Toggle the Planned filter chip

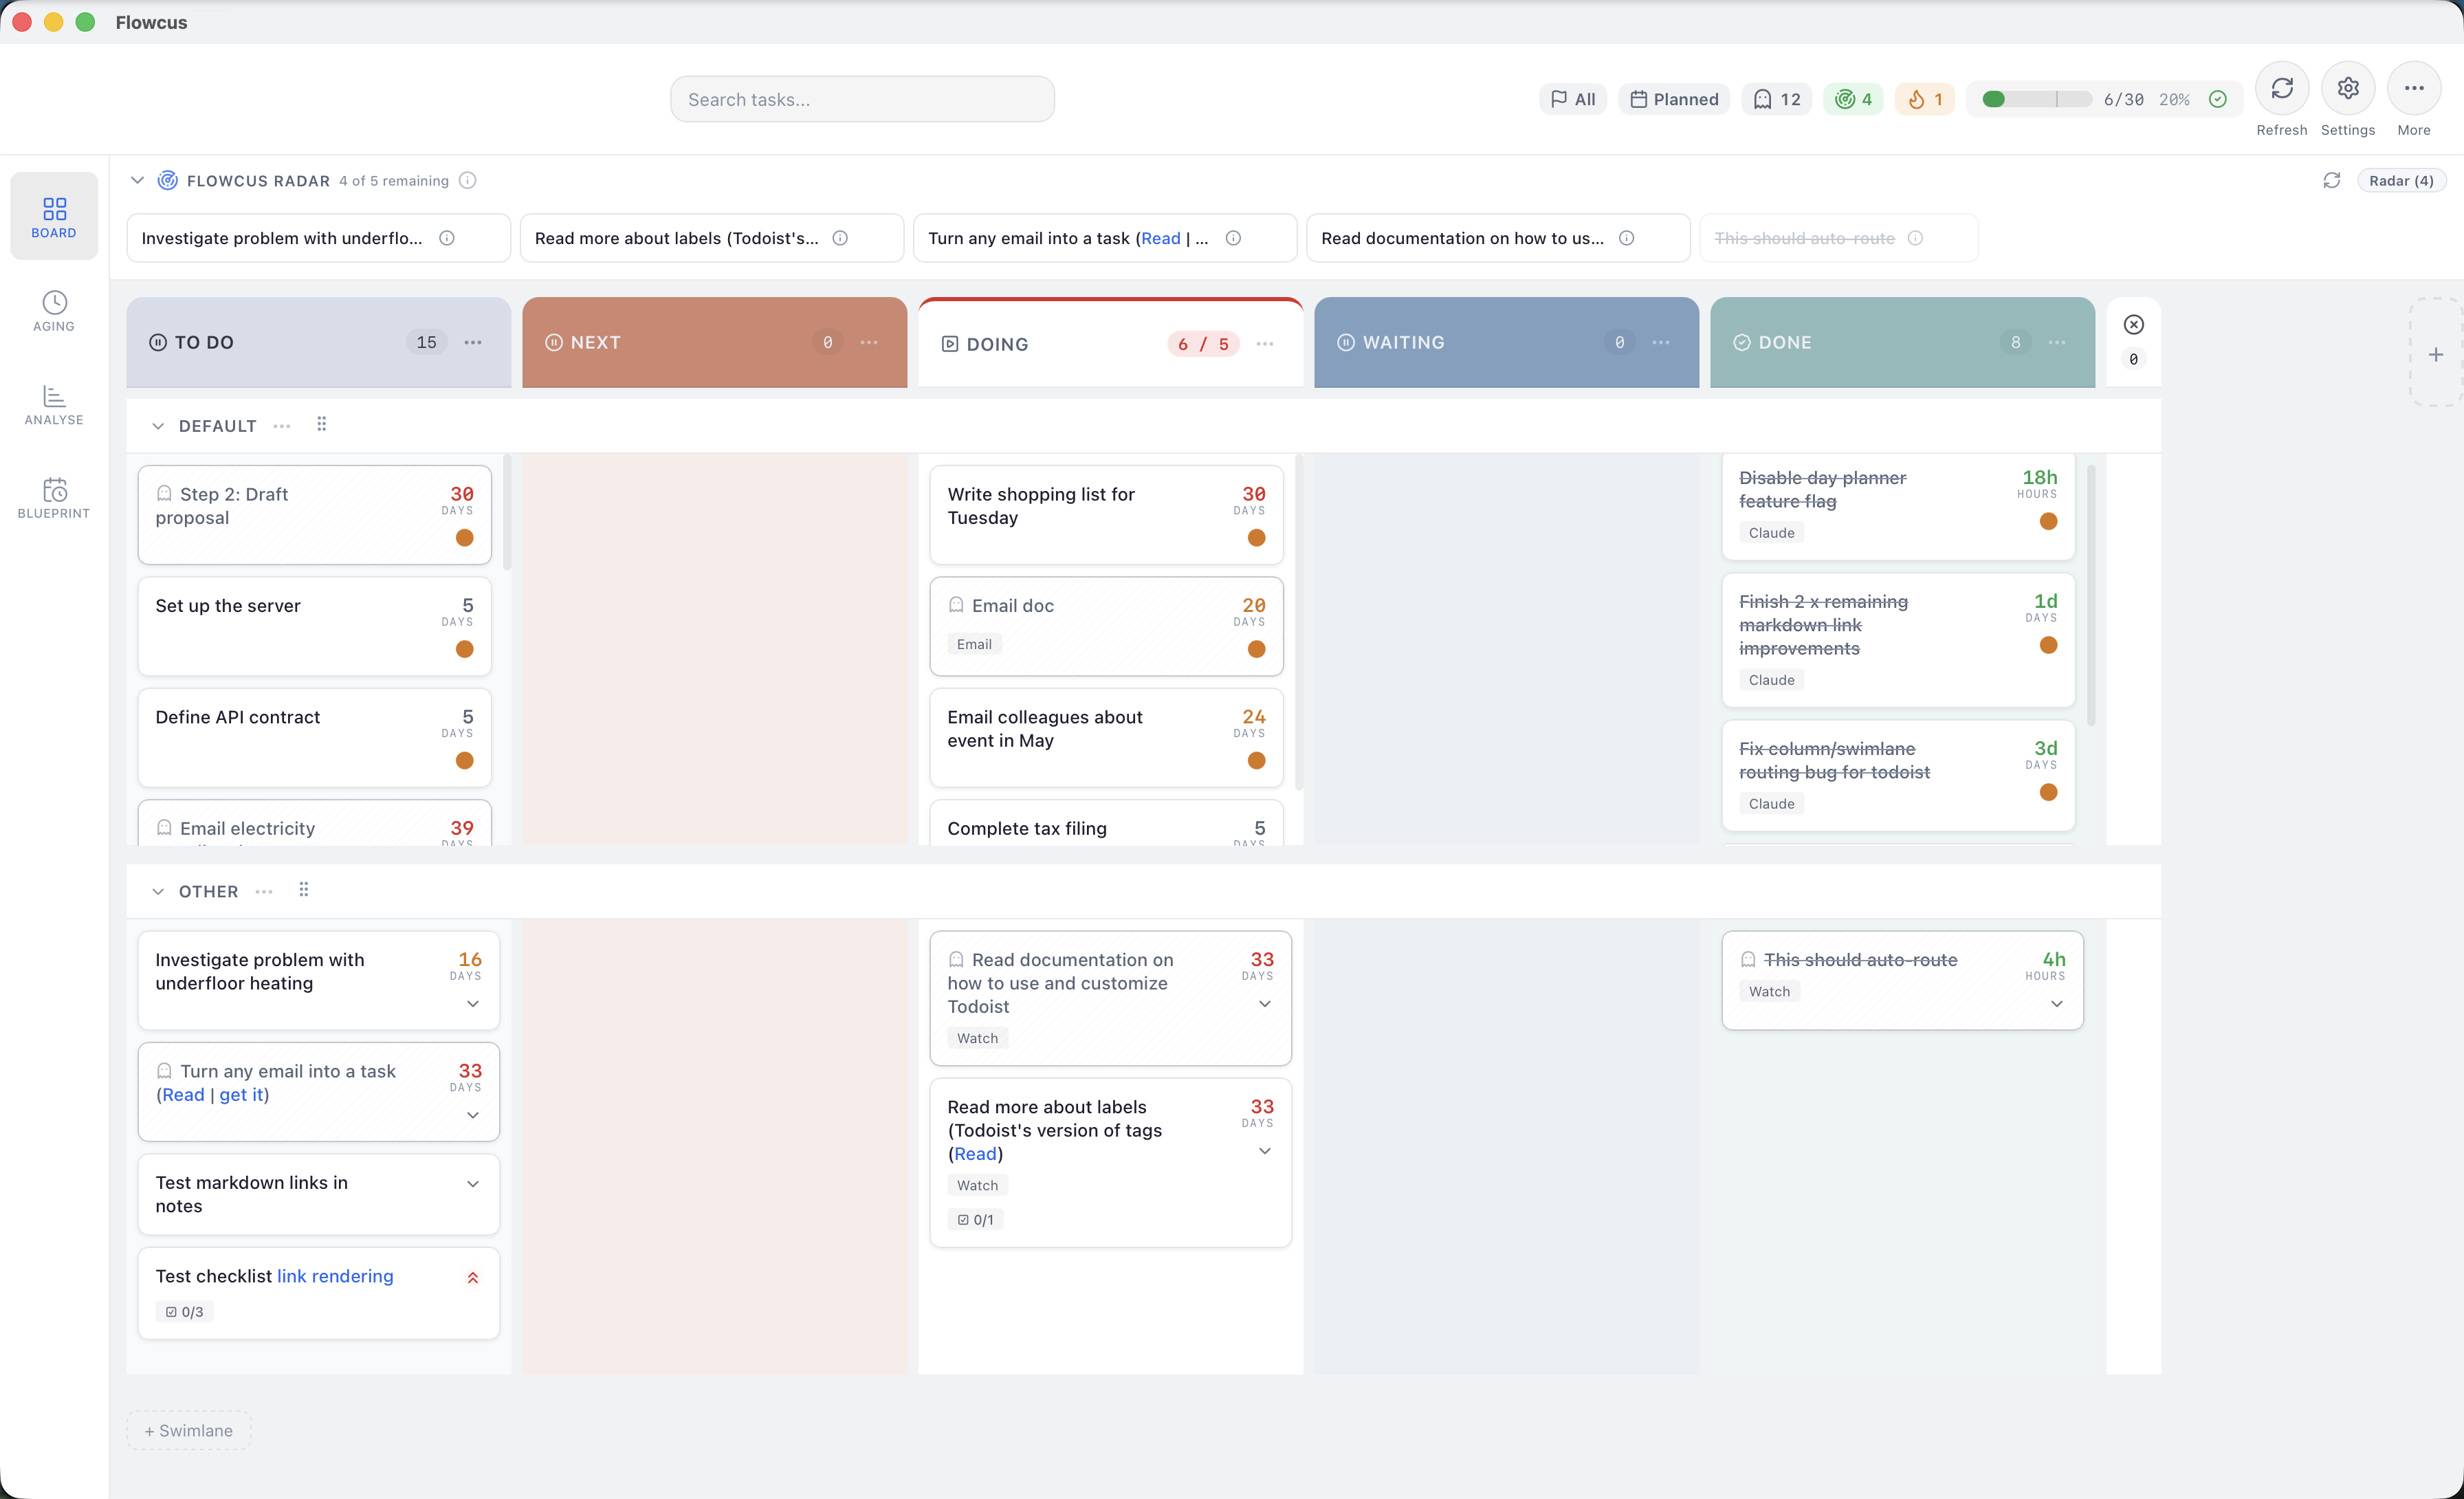(x=1674, y=99)
